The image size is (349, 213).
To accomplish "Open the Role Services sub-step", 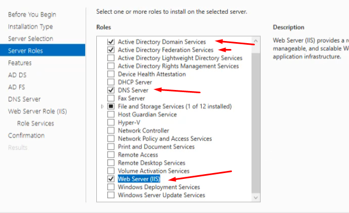I will 36,124.
